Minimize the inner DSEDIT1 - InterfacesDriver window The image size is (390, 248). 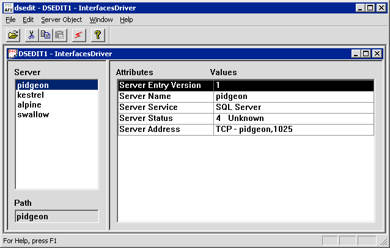click(x=356, y=54)
